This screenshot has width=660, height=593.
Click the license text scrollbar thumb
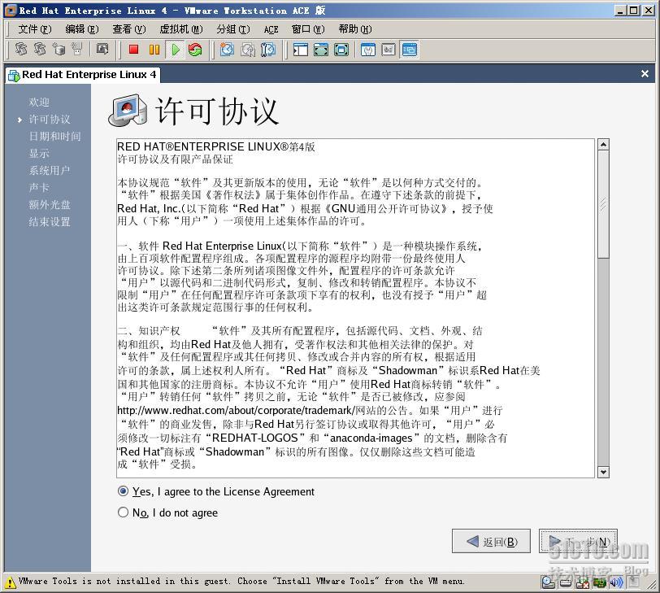603,204
